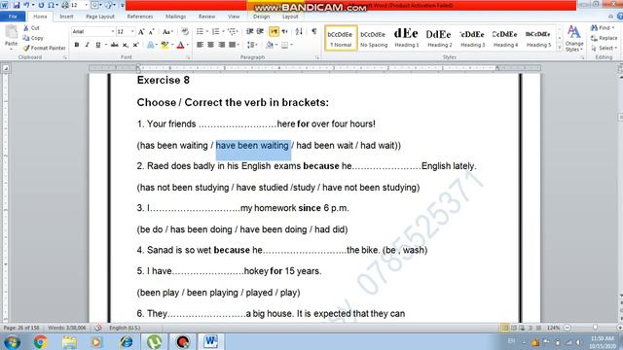623x350 pixels.
Task: Clear formatting with the eraser icon
Action: point(185,32)
